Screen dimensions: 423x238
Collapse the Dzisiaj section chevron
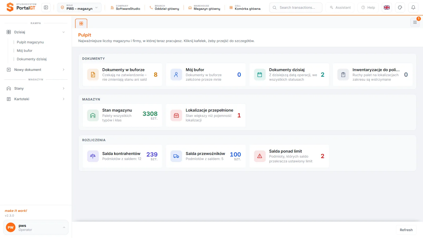63,32
